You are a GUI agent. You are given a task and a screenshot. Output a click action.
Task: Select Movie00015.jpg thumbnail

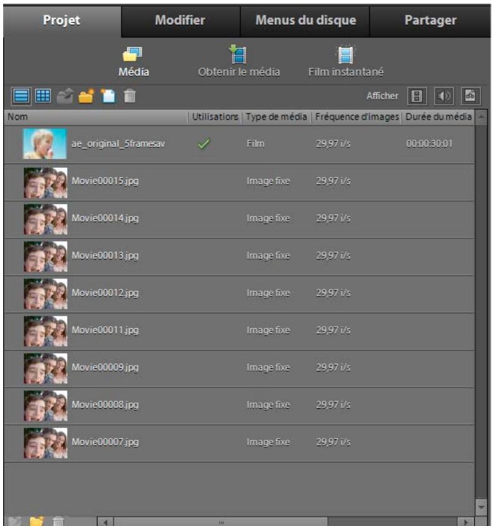pyautogui.click(x=46, y=183)
